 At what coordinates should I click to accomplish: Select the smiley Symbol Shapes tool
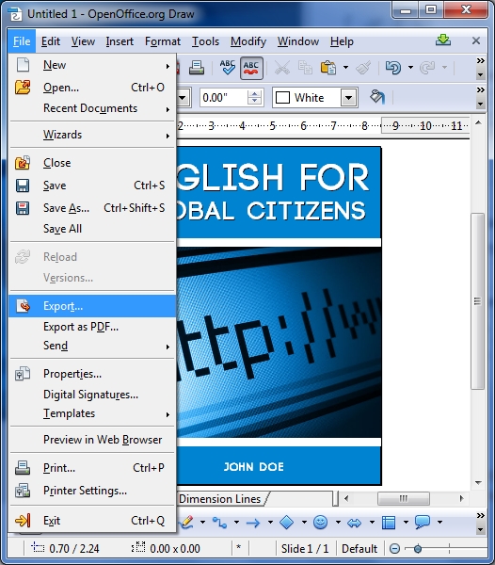(x=320, y=522)
